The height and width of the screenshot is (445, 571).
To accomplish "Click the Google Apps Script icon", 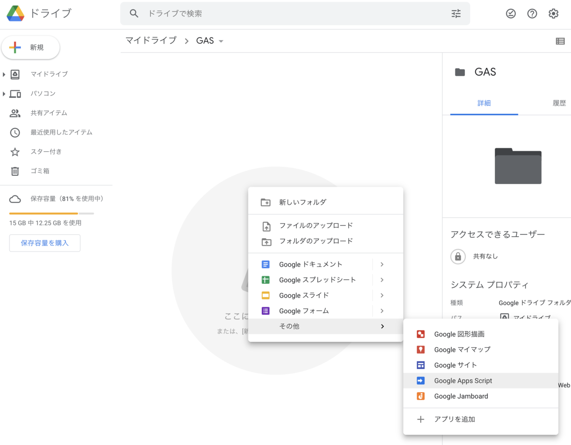I will pyautogui.click(x=421, y=381).
